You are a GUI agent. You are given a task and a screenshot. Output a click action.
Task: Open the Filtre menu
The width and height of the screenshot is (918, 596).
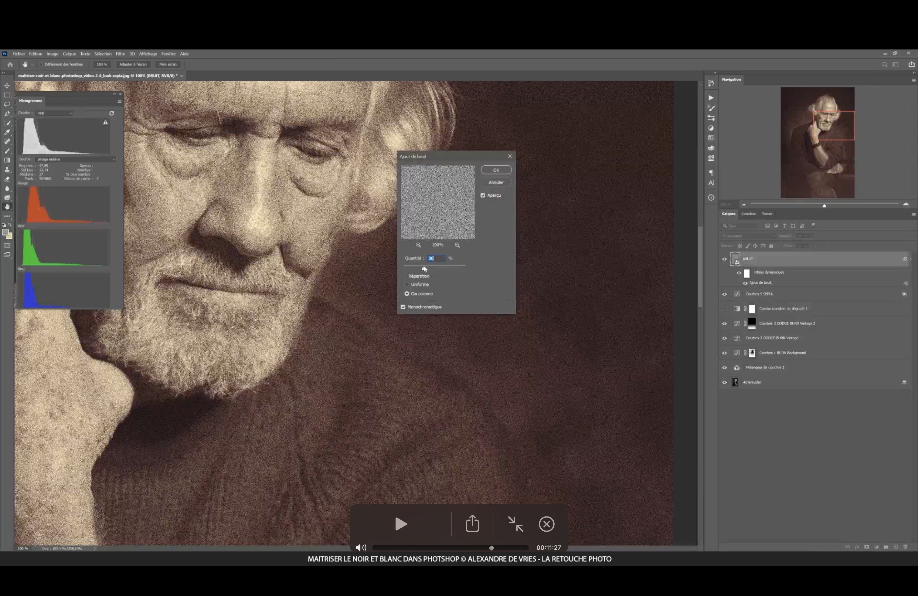pos(120,54)
